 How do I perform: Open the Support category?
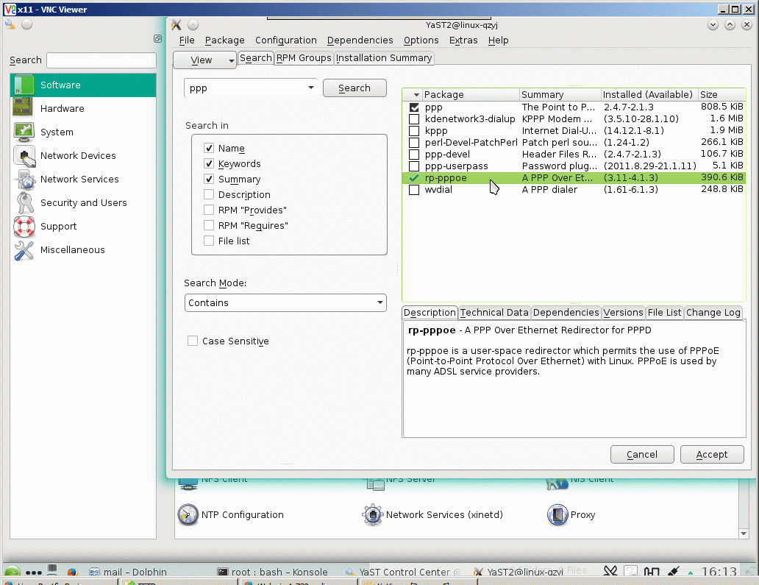(x=58, y=226)
